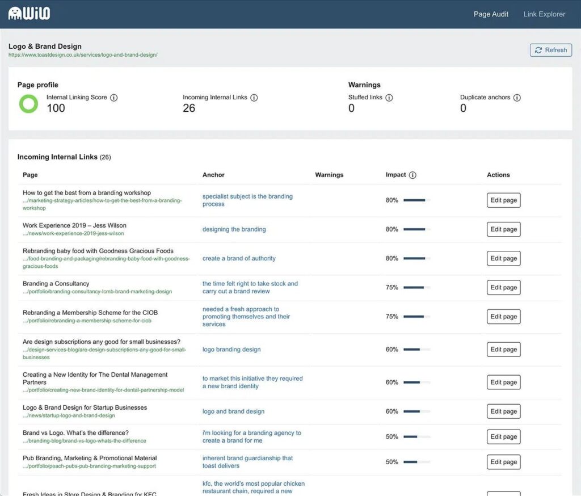The height and width of the screenshot is (496, 581).
Task: Click title 'Rebranding a Membership Scheme for the CIOB'
Action: tap(90, 313)
